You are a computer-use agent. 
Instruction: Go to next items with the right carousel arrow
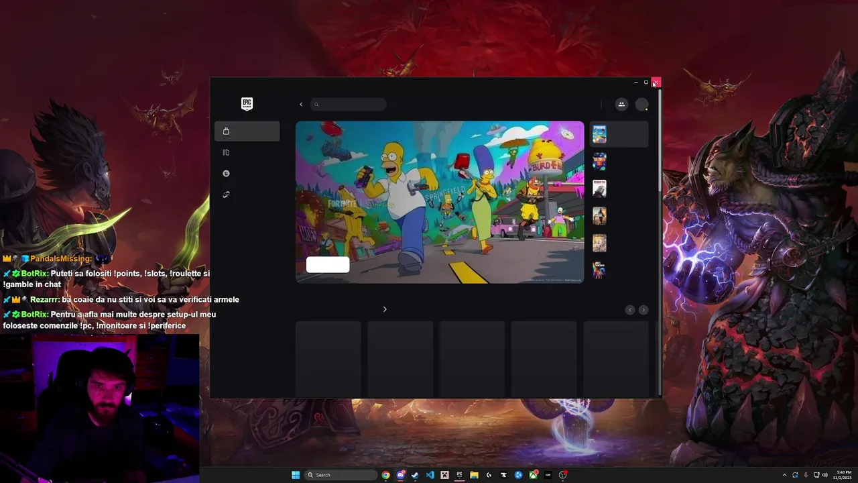[x=643, y=310]
